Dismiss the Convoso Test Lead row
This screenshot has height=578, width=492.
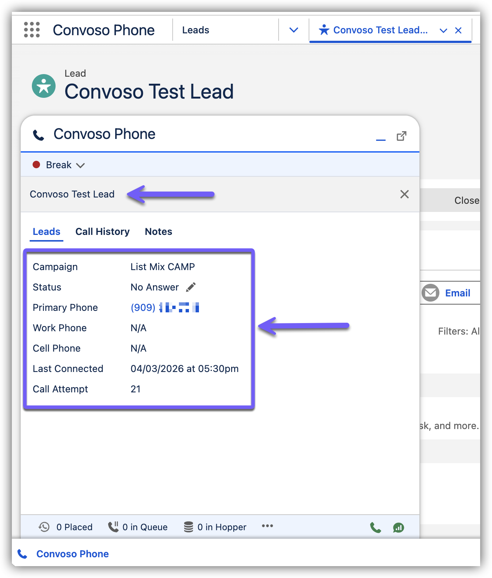[x=404, y=194]
